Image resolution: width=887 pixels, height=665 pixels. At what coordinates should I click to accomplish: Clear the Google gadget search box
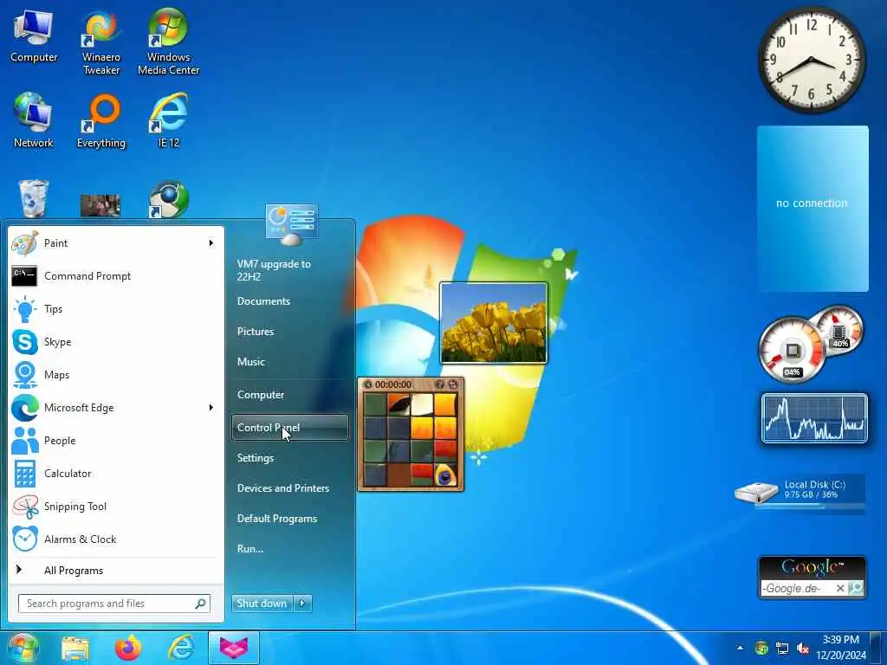840,589
